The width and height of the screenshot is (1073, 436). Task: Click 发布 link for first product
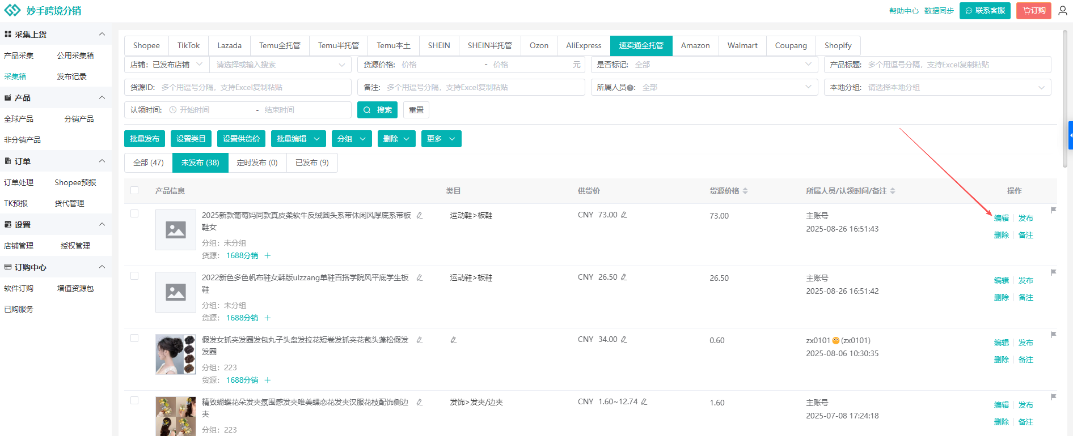[x=1025, y=218]
